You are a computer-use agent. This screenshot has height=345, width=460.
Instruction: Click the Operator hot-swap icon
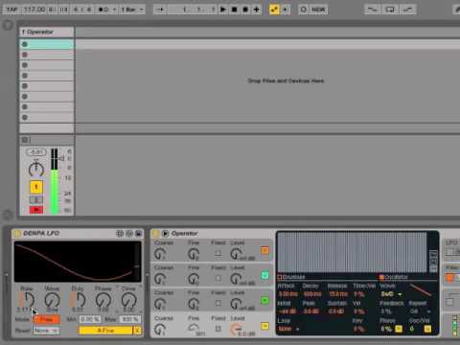click(165, 234)
